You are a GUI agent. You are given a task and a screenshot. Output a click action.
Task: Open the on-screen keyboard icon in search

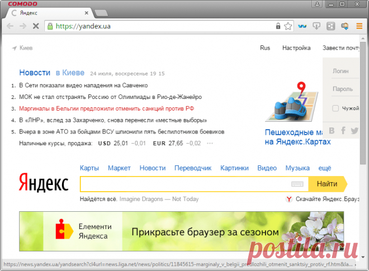[x=297, y=184]
